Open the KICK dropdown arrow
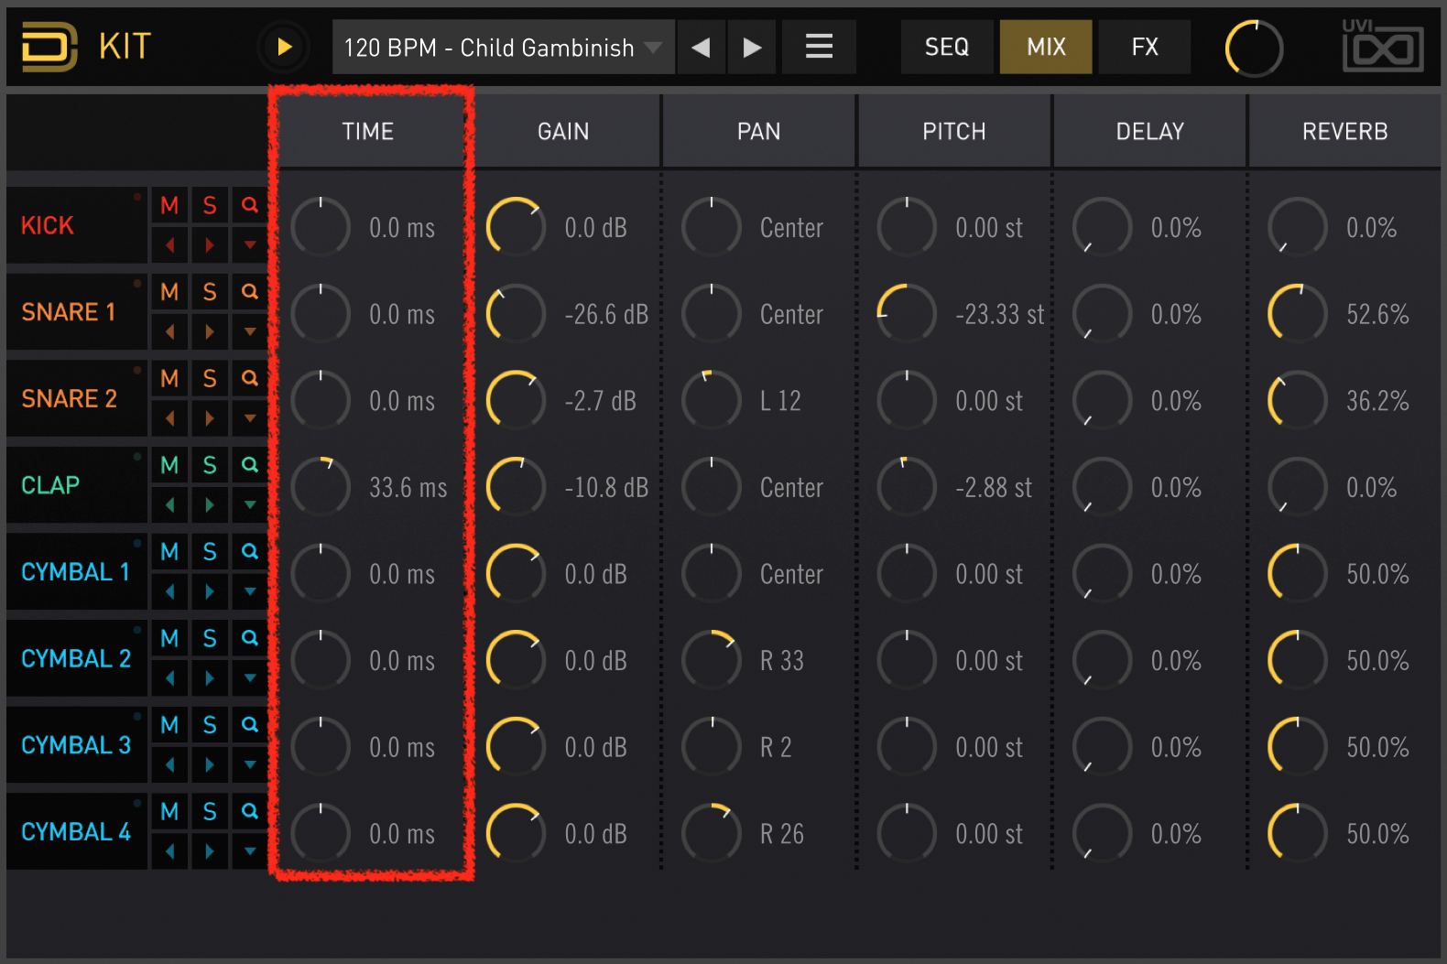1447x964 pixels. click(249, 245)
